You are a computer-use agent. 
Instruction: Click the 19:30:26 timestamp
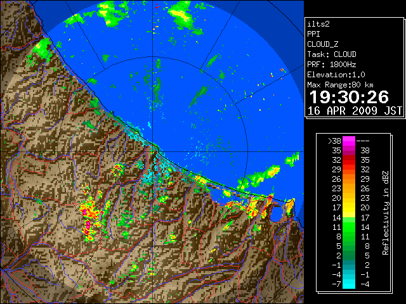[349, 97]
